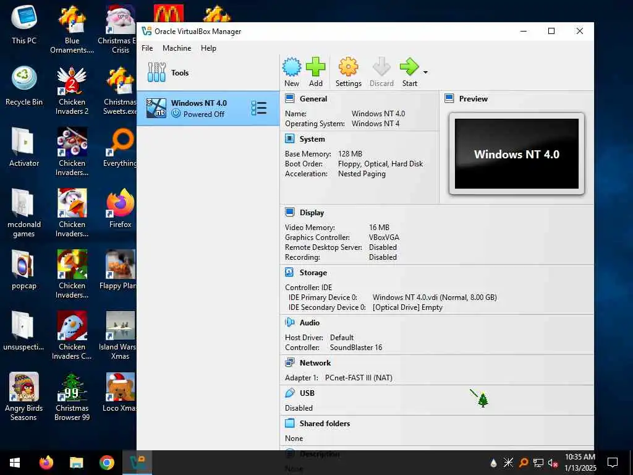Start the VM with the green arrow

point(409,67)
